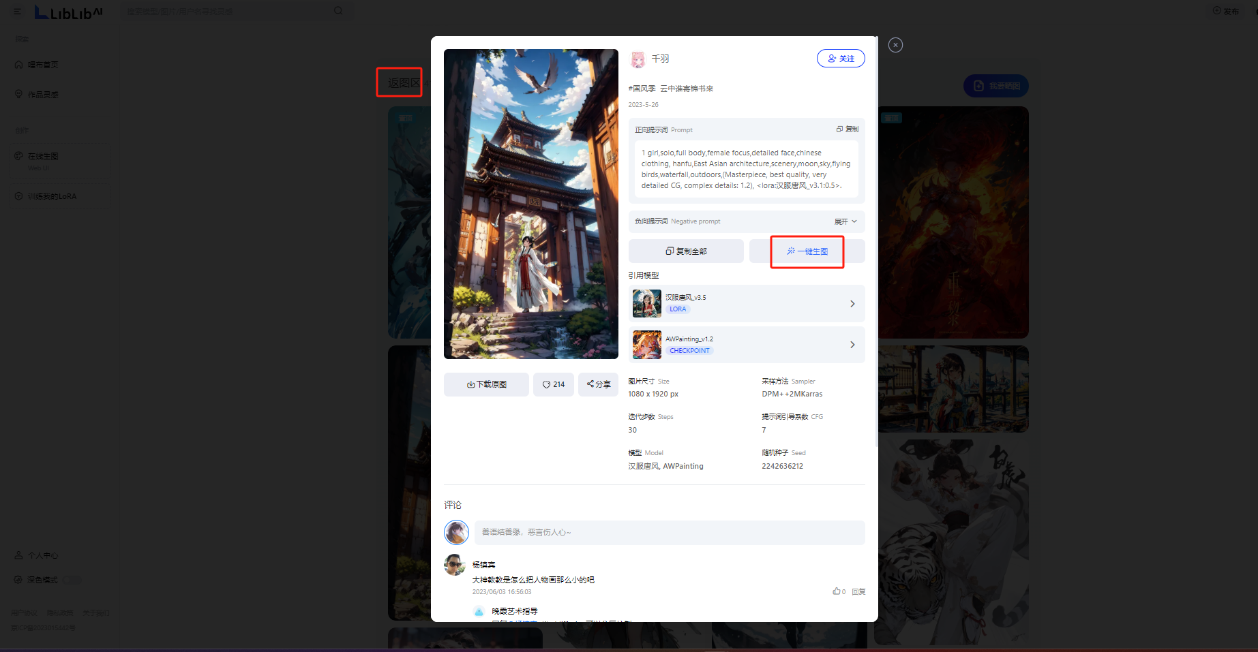The height and width of the screenshot is (652, 1258).
Task: Expand the negative prompt 展开
Action: (x=845, y=221)
